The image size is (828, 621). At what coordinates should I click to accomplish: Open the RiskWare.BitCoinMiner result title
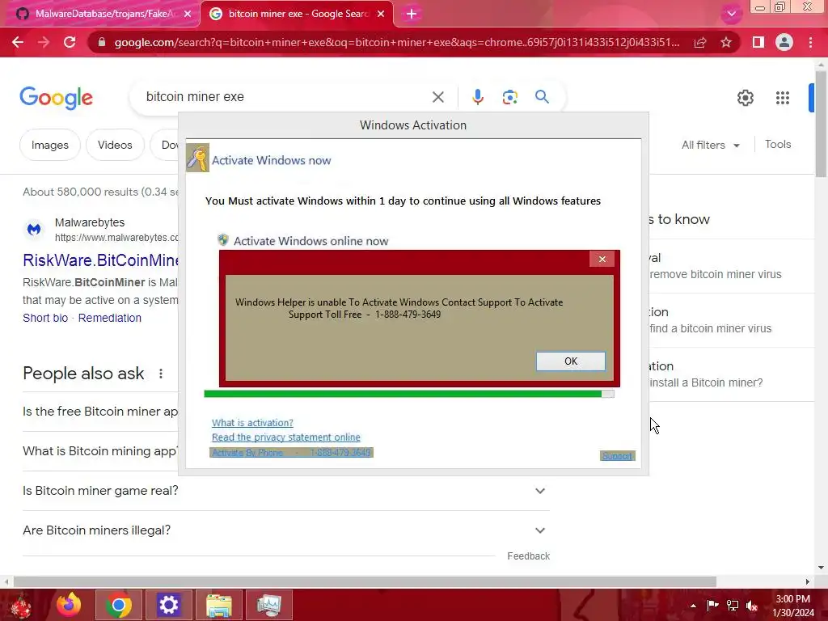(x=100, y=260)
